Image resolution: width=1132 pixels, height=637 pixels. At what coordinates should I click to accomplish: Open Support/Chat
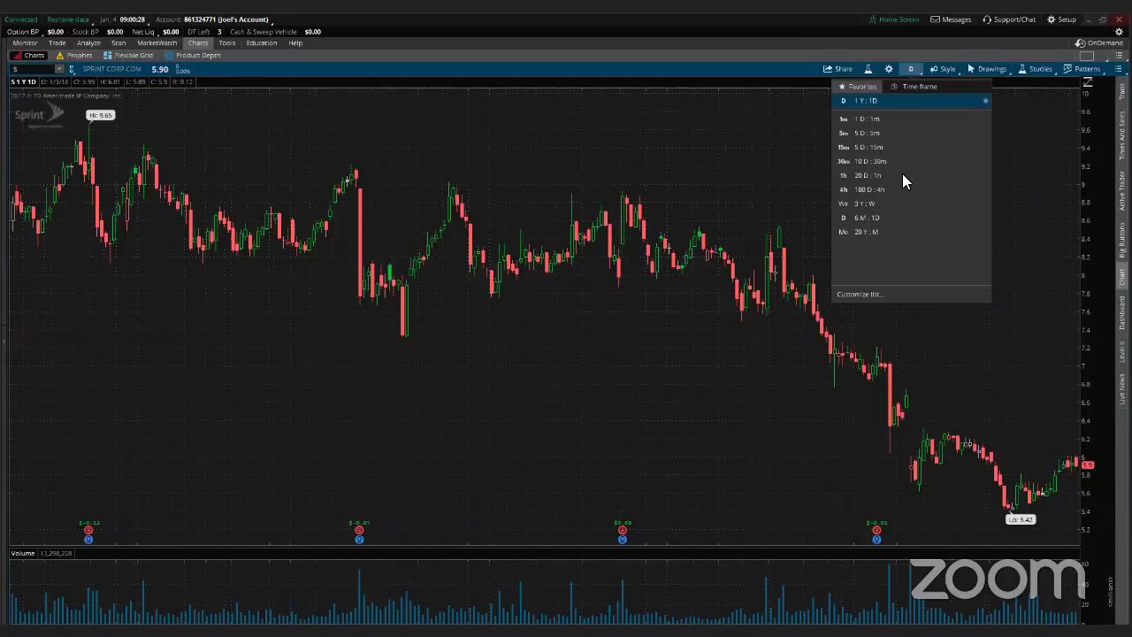(x=1009, y=19)
